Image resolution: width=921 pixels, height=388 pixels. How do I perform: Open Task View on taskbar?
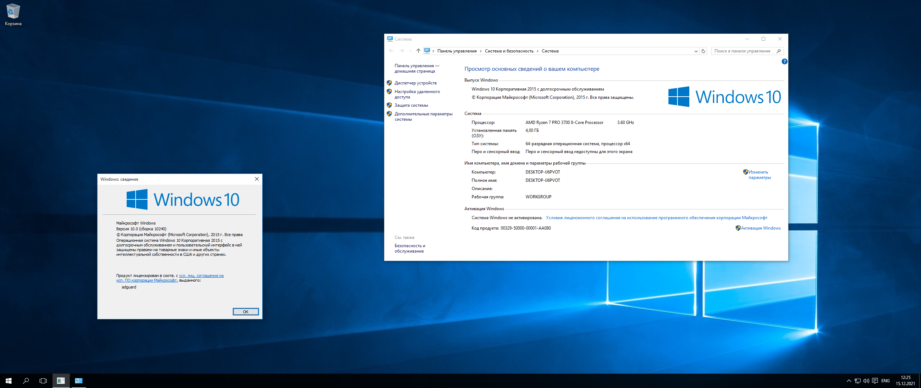coord(43,381)
